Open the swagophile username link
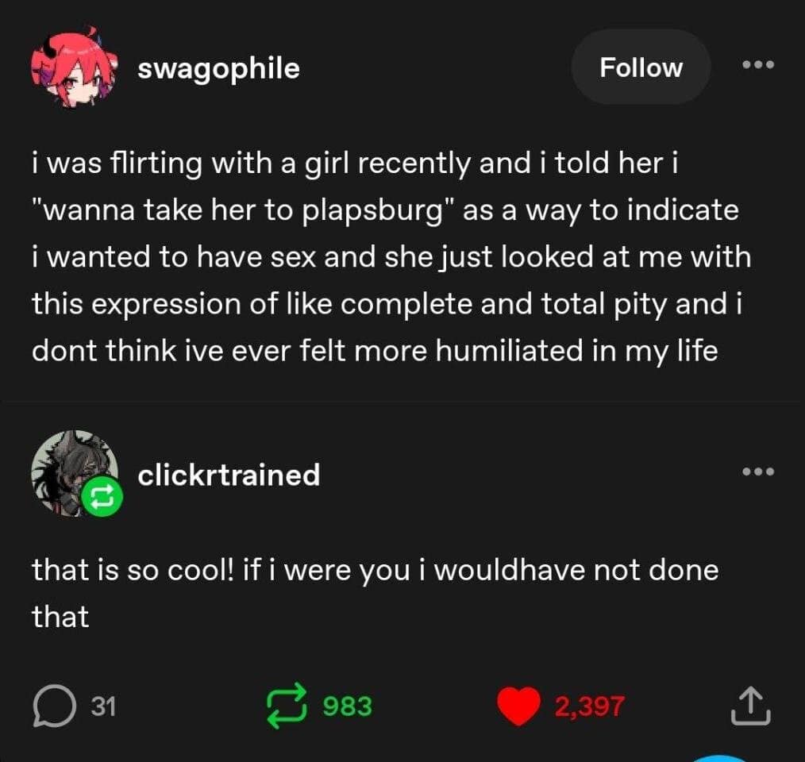This screenshot has height=762, width=805. [x=218, y=68]
